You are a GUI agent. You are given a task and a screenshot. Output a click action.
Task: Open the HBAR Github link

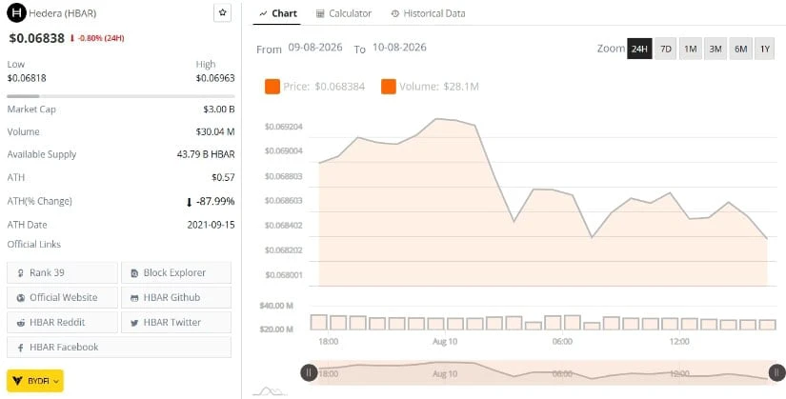pos(176,297)
